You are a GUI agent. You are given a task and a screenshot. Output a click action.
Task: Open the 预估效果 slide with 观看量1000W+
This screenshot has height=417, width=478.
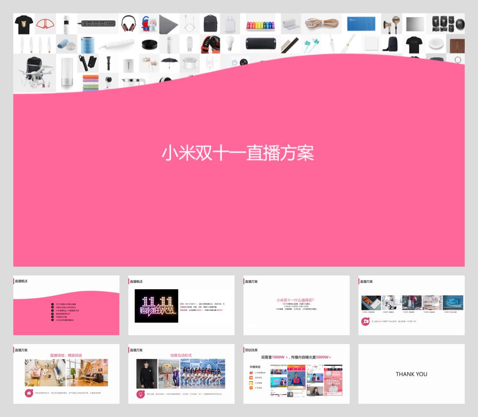296,374
